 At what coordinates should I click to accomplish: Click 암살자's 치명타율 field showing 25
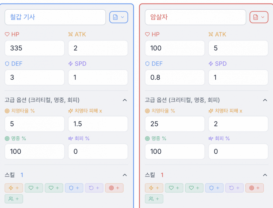175,124
